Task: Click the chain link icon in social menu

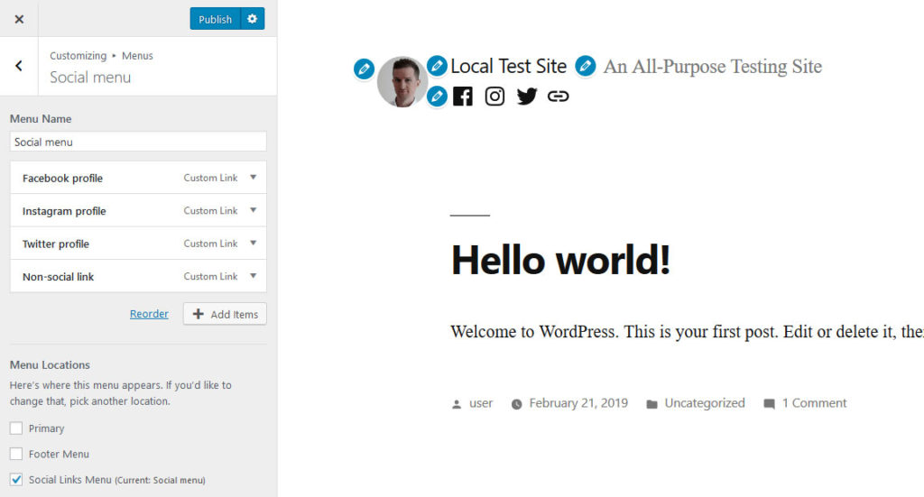Action: click(559, 97)
